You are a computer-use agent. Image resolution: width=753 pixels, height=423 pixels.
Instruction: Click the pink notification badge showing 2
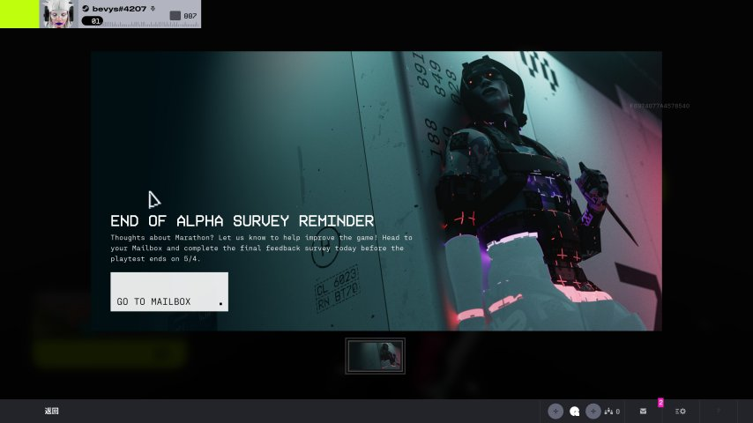(x=660, y=403)
